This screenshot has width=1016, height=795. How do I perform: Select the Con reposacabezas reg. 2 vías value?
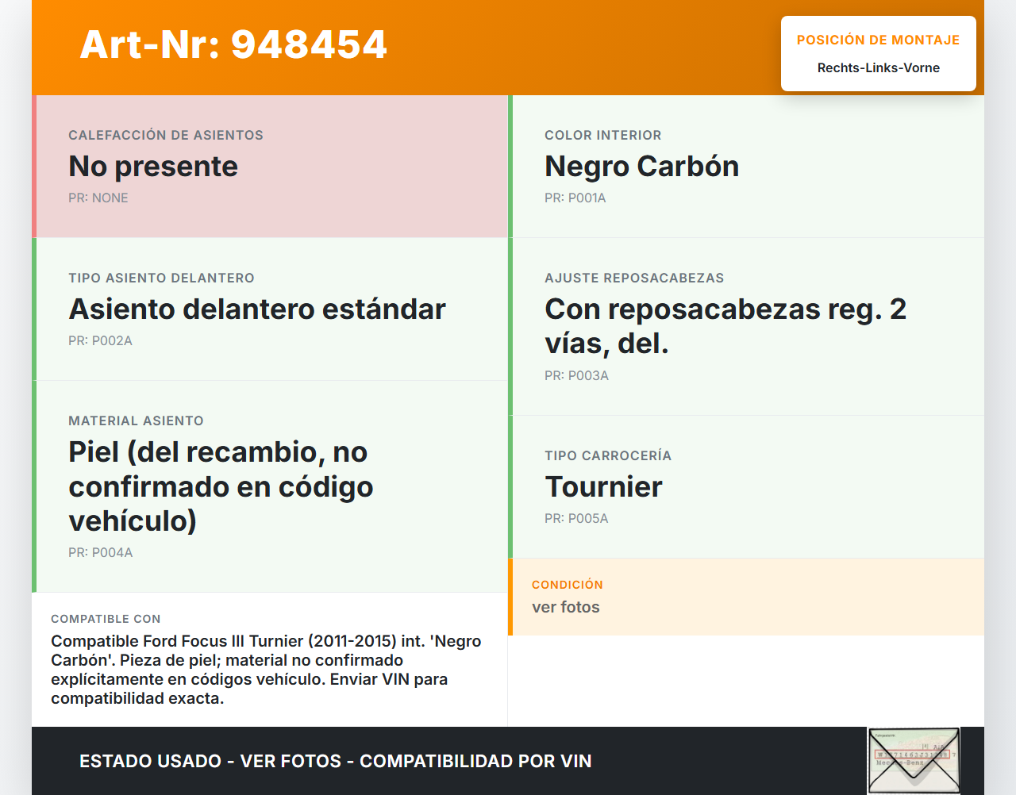[x=725, y=326]
